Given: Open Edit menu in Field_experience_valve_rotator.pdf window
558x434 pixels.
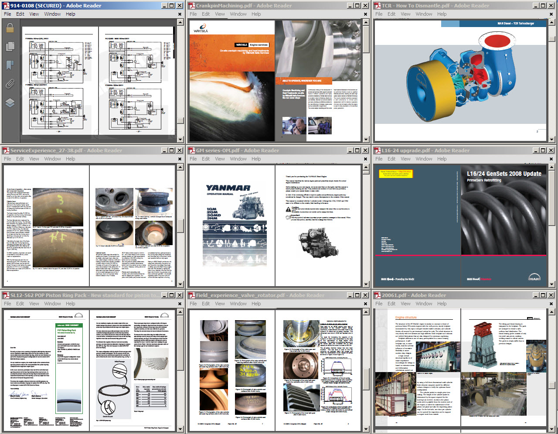Looking at the screenshot, I should [x=206, y=304].
